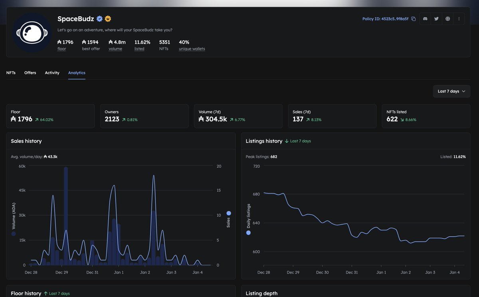
Task: Click the Sales (7d) stat card
Action: pos(332,116)
